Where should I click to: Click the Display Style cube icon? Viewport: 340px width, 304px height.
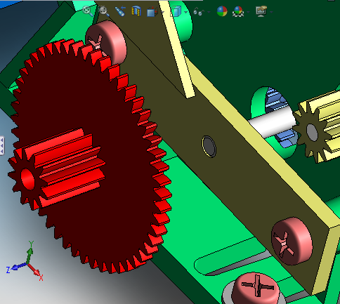coord(176,11)
